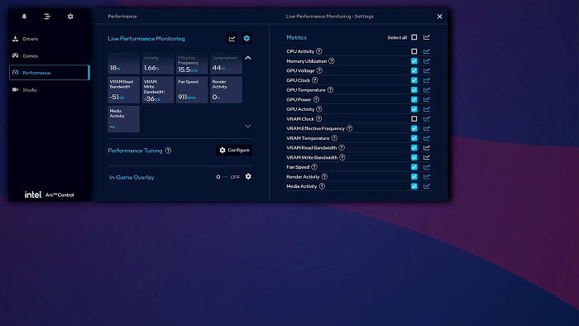Uncheck the VRAM Effective Frequency checkbox

(414, 128)
